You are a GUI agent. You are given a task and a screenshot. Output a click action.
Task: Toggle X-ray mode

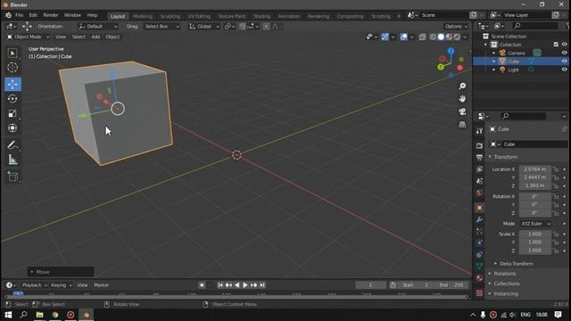(422, 37)
